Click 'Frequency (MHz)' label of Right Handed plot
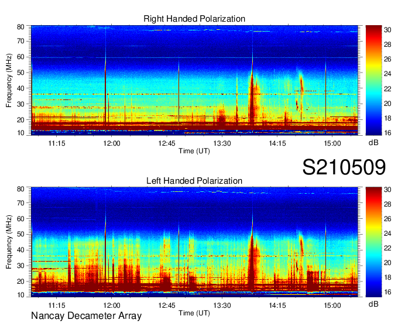 [9, 80]
